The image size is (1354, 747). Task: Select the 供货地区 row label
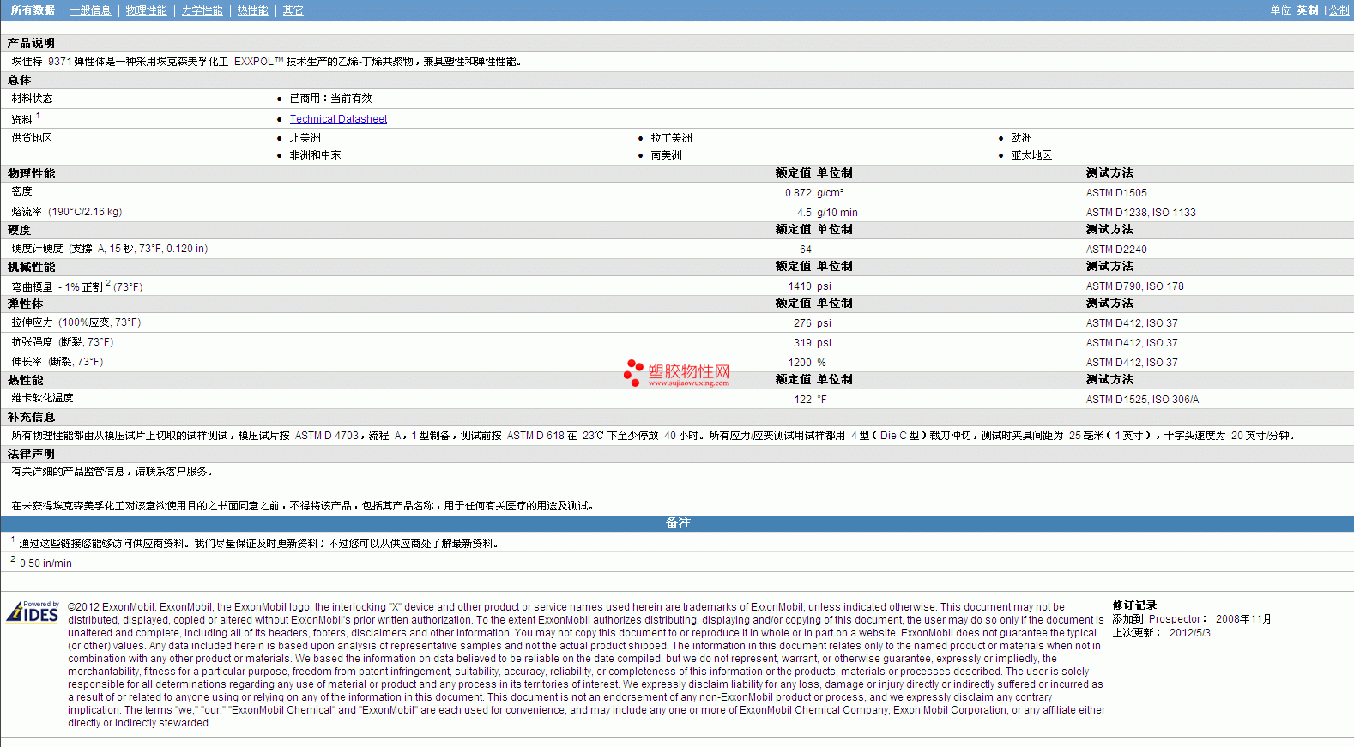tap(32, 138)
